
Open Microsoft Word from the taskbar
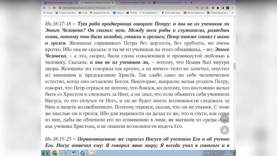(x=73, y=153)
